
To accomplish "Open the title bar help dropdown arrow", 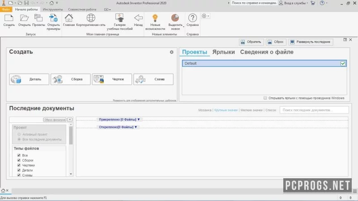I will coord(327,3).
